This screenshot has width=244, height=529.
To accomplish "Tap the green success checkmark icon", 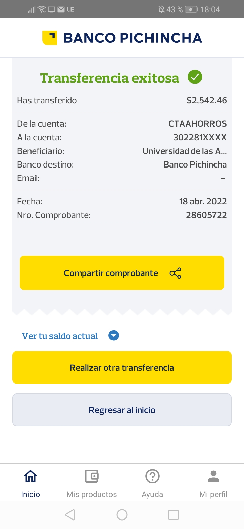I will tap(195, 77).
